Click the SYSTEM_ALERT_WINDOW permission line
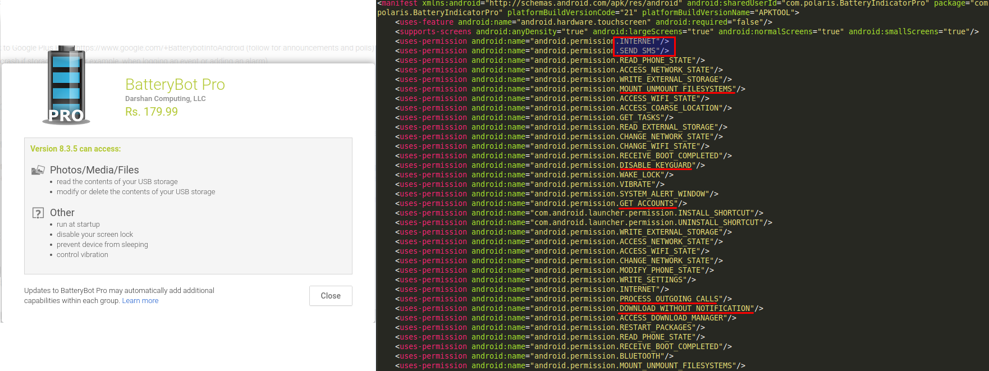The width and height of the screenshot is (989, 371). click(x=557, y=194)
